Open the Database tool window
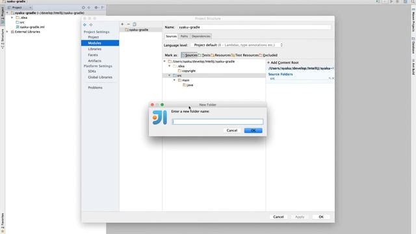 point(413,45)
